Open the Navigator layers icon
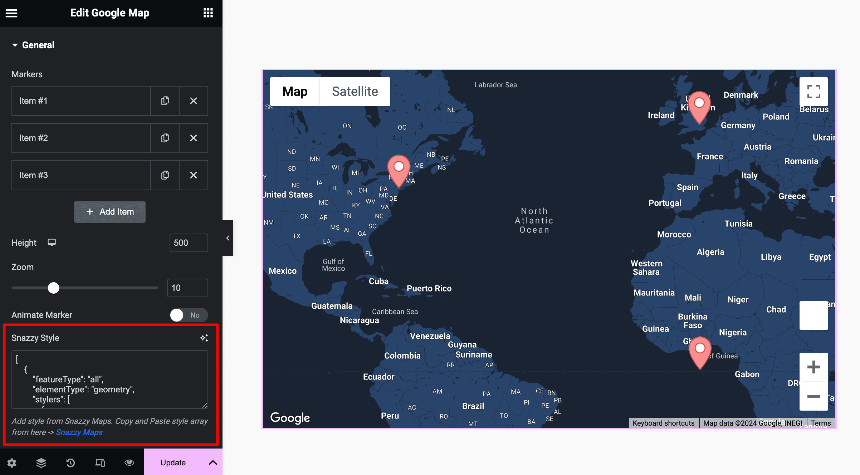860x475 pixels. coord(41,463)
